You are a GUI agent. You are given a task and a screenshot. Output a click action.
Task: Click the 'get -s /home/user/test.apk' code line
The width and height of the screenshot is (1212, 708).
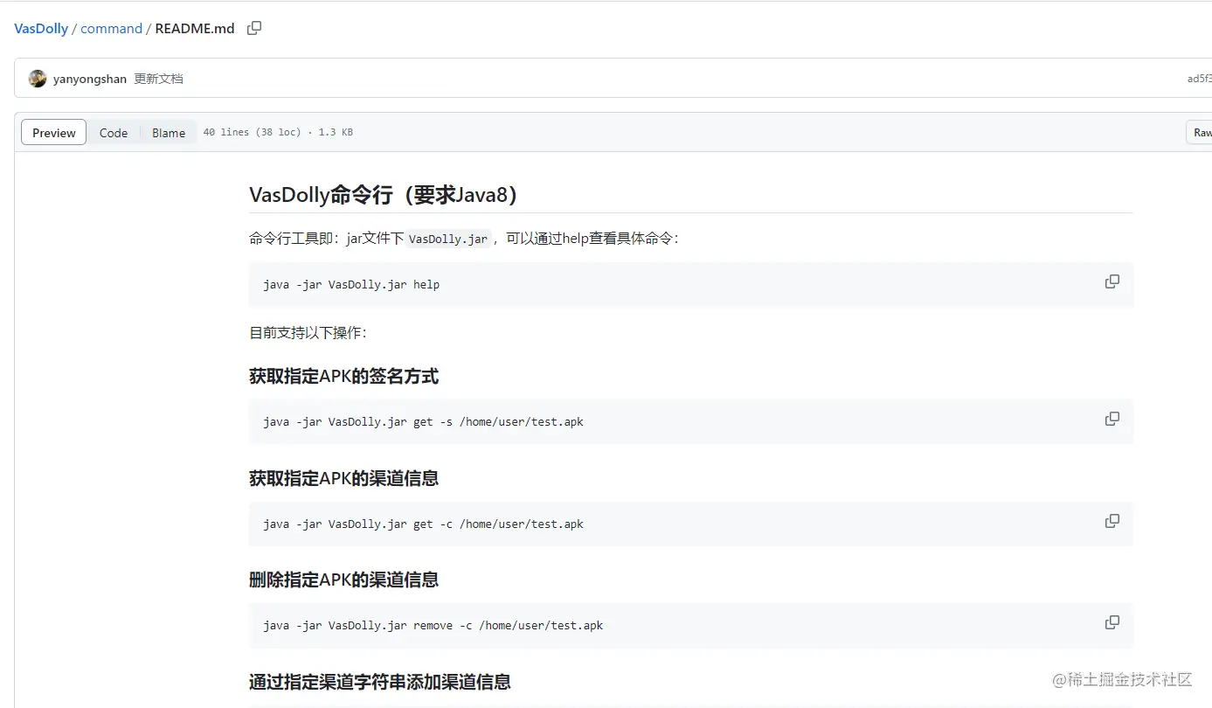423,422
